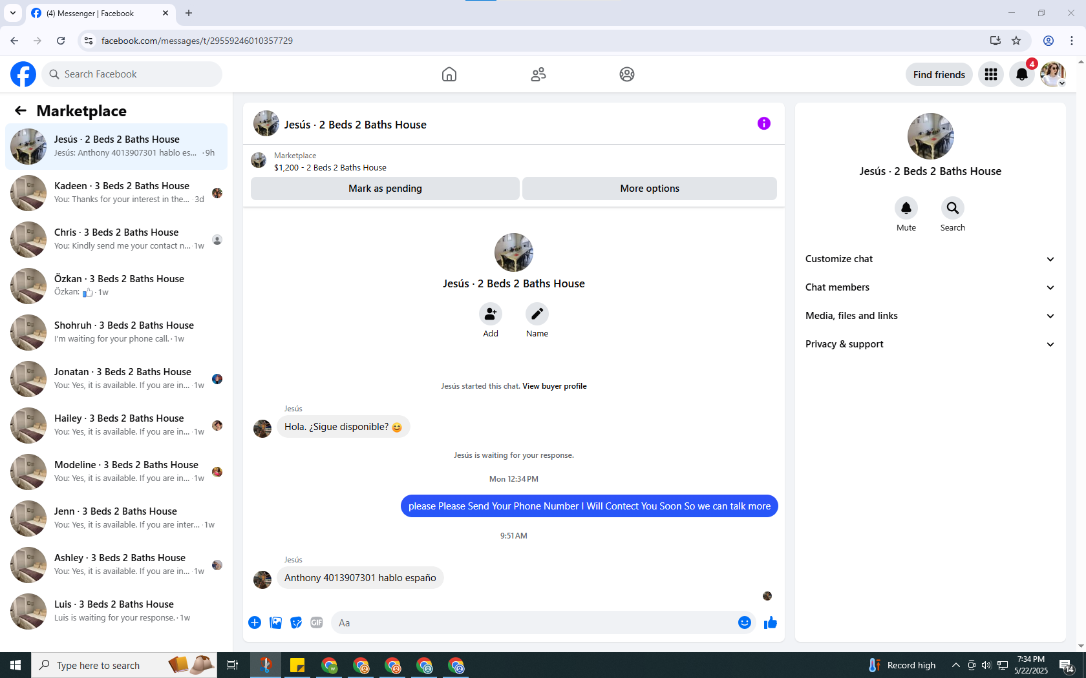The width and height of the screenshot is (1086, 678).
Task: Focus the Search Facebook field
Action: click(x=132, y=74)
